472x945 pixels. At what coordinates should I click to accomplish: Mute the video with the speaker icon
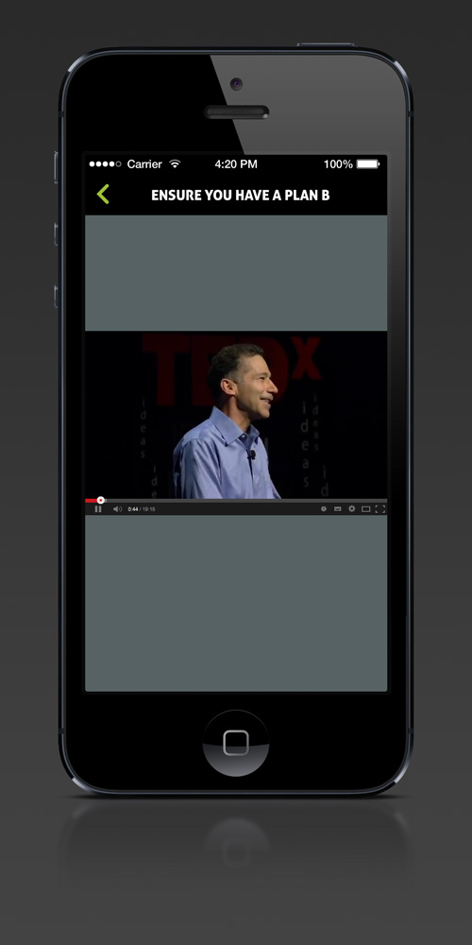[x=117, y=509]
